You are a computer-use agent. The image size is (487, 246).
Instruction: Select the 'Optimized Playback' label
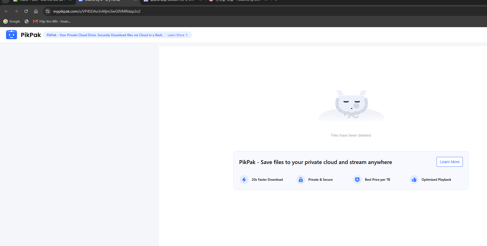click(x=436, y=180)
